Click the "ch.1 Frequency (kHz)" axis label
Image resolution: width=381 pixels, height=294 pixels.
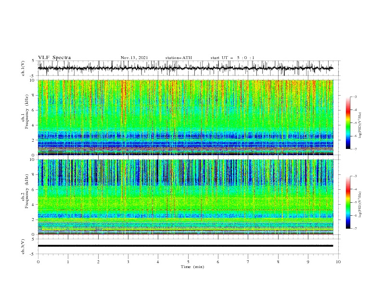[25, 112]
